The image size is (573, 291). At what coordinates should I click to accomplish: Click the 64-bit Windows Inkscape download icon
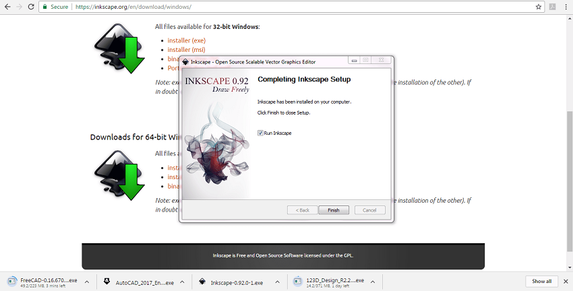(x=119, y=175)
